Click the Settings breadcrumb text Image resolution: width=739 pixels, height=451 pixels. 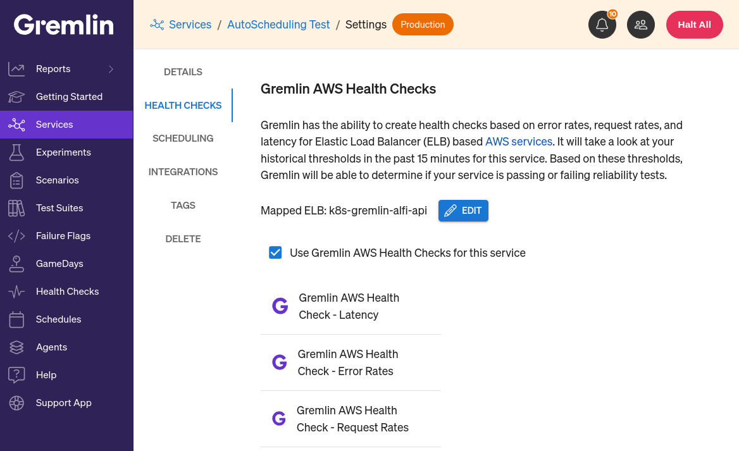[366, 25]
